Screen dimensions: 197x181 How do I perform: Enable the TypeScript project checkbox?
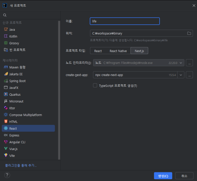[x=95, y=85]
